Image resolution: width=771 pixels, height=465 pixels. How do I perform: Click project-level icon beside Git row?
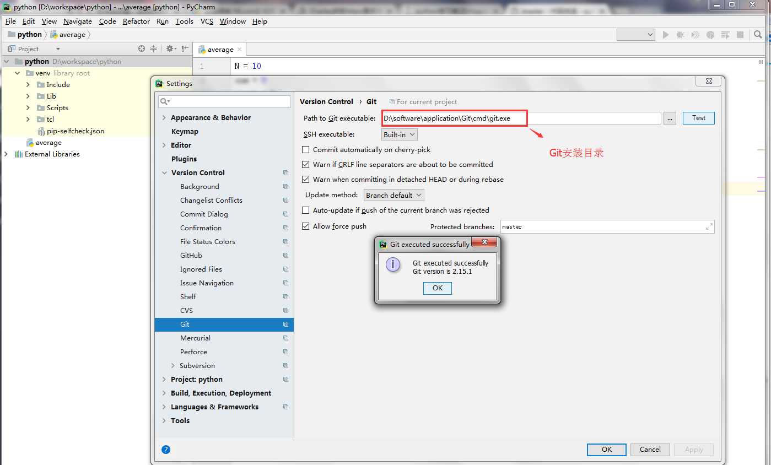coord(285,325)
